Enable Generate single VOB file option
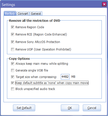 click(12, 70)
